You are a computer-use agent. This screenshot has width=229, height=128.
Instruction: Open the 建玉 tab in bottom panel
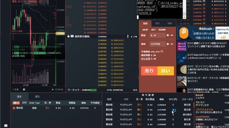(x=37, y=96)
